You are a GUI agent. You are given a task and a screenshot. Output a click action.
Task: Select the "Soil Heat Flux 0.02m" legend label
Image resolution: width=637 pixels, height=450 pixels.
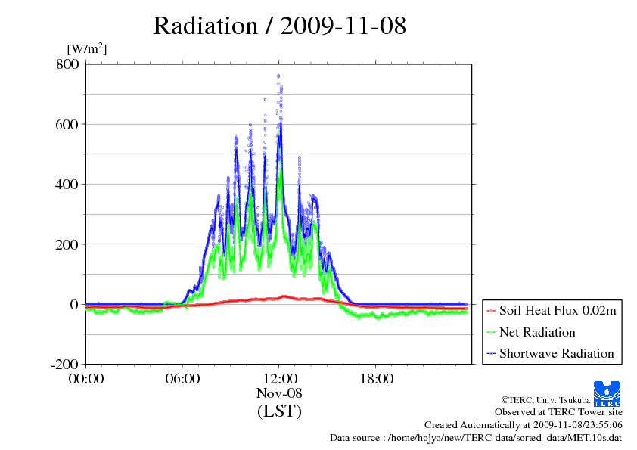pyautogui.click(x=558, y=311)
